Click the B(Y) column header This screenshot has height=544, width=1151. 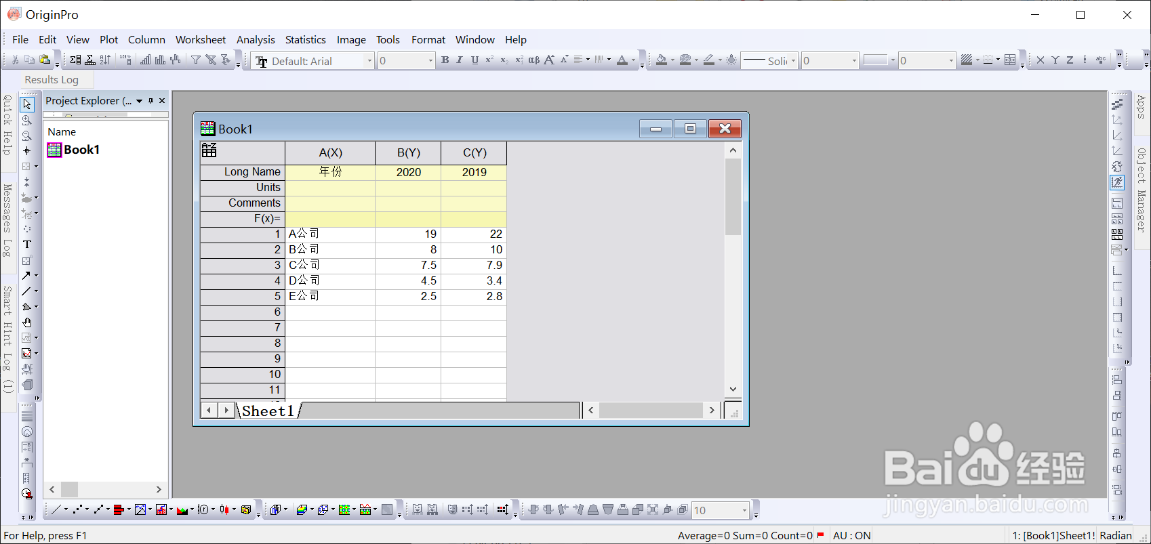click(x=409, y=153)
